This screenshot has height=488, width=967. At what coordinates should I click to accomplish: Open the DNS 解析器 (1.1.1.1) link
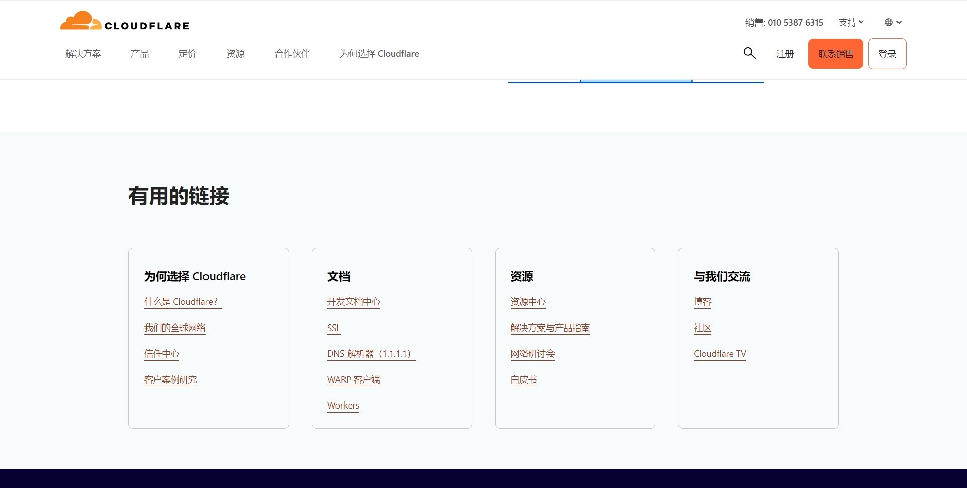point(371,353)
